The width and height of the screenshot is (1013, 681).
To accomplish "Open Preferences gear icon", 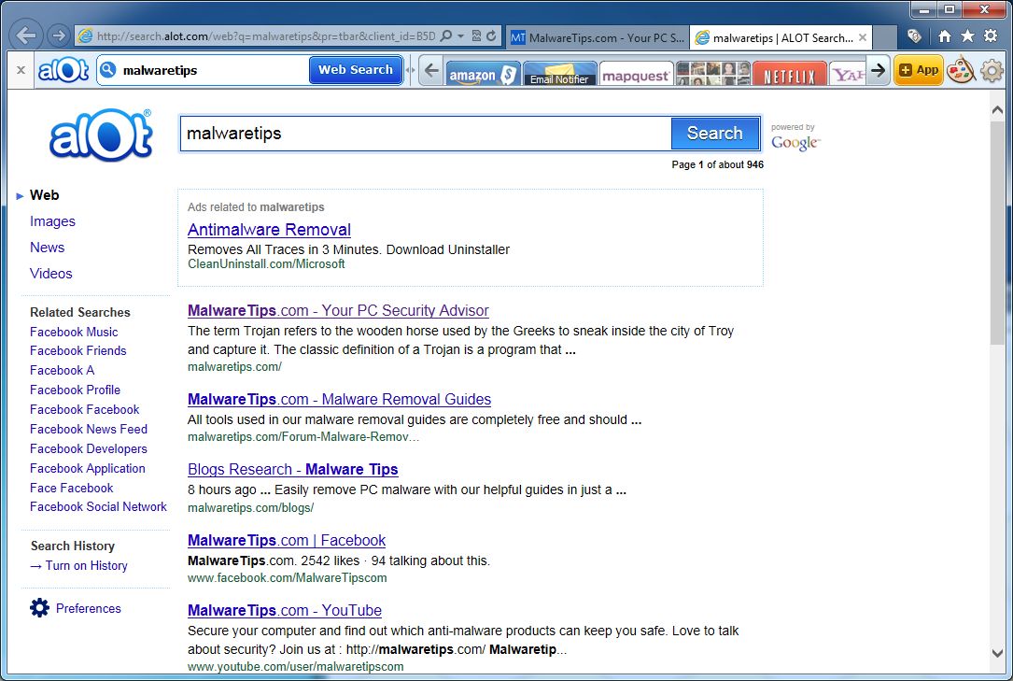I will point(39,608).
